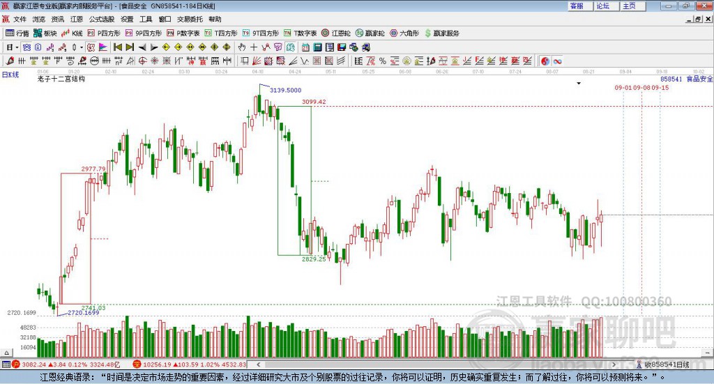
Task: Open the 交易委托 menu
Action: [190, 19]
